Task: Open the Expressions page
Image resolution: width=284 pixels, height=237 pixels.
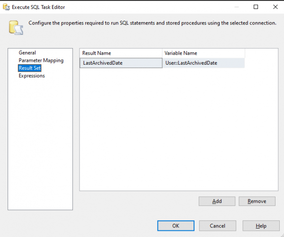Action: 32,76
